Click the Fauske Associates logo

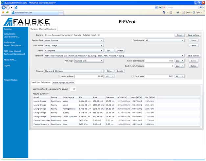pos(27,22)
